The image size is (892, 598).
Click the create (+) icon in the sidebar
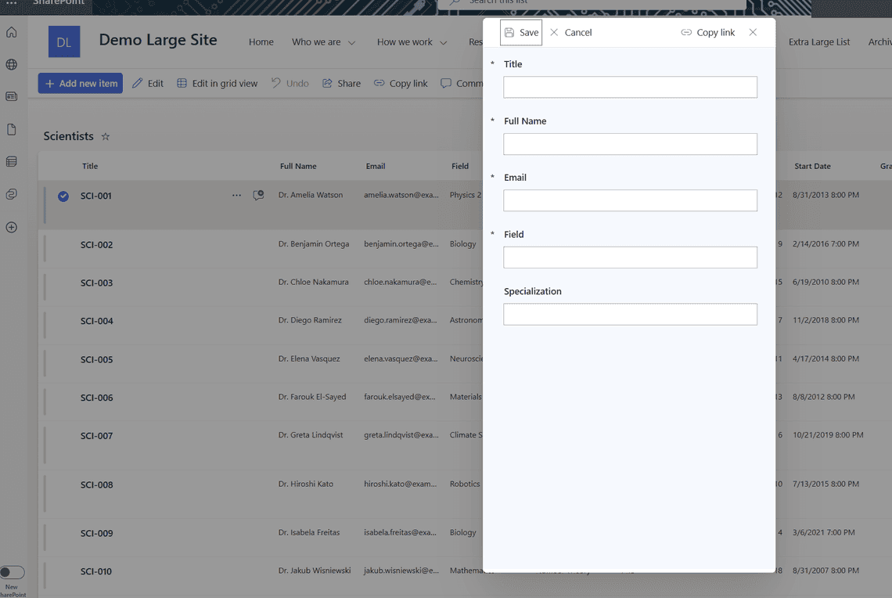[11, 227]
